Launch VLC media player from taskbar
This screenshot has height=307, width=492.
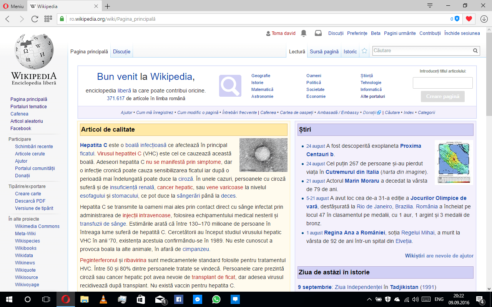pyautogui.click(x=103, y=299)
